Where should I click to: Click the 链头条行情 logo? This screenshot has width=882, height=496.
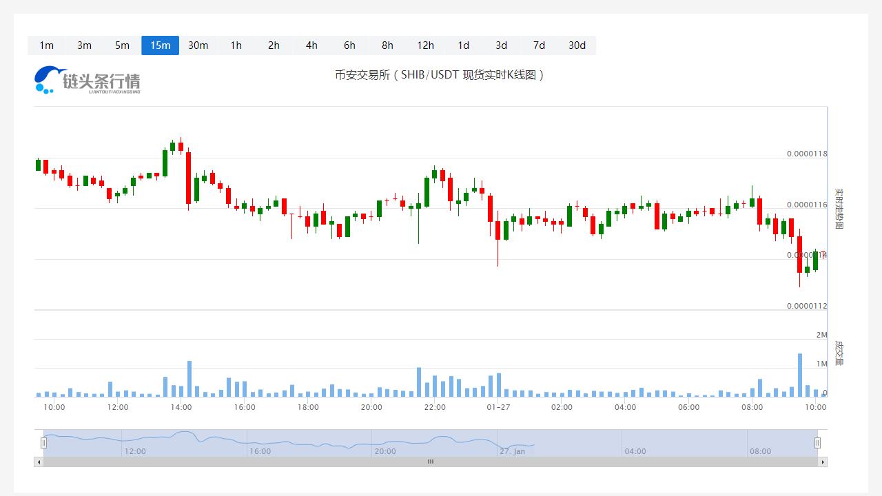coord(88,80)
